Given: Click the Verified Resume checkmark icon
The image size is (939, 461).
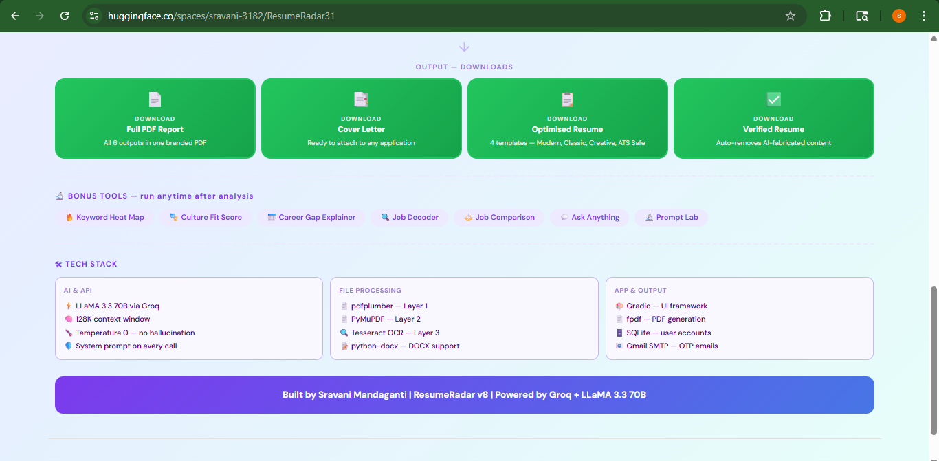Looking at the screenshot, I should point(773,100).
